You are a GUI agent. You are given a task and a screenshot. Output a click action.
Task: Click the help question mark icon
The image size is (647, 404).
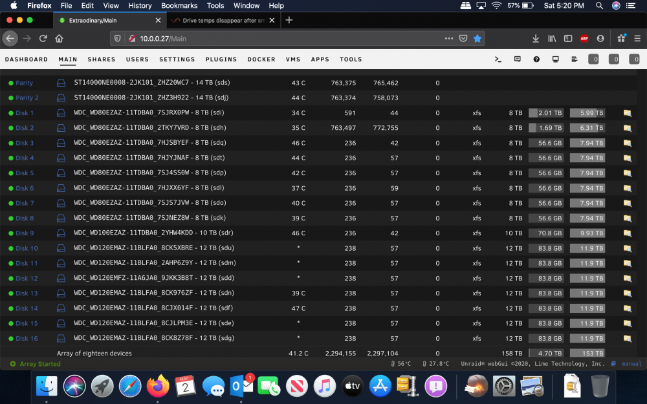(536, 59)
